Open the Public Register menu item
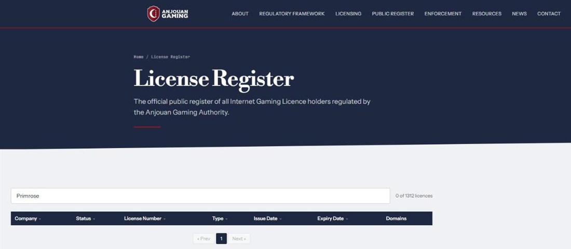The height and width of the screenshot is (249, 571). 392,13
